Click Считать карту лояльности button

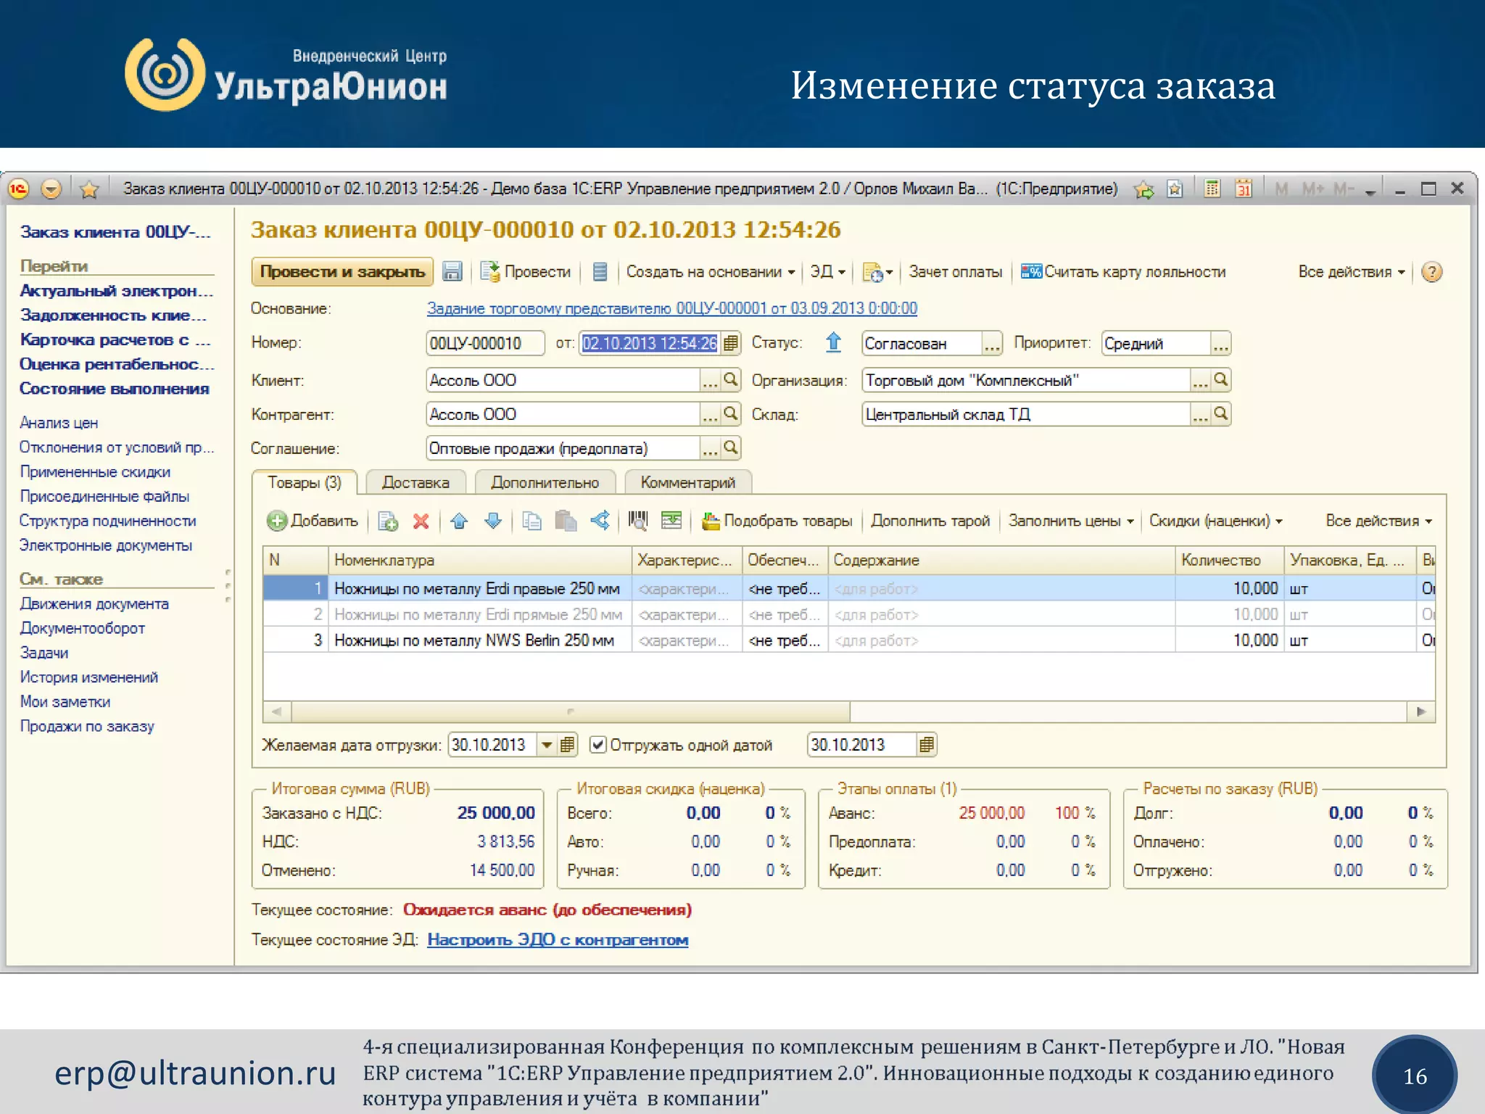coord(1124,272)
